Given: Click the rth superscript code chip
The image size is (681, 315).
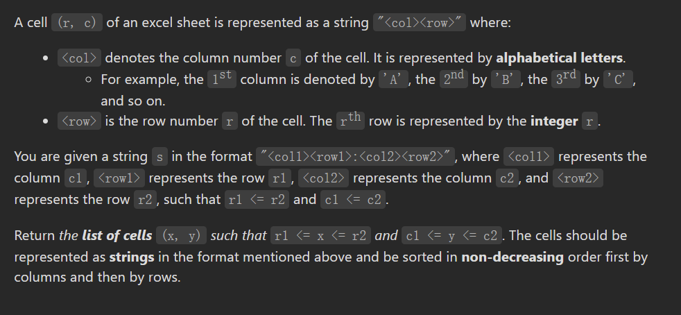Looking at the screenshot, I should pos(350,121).
